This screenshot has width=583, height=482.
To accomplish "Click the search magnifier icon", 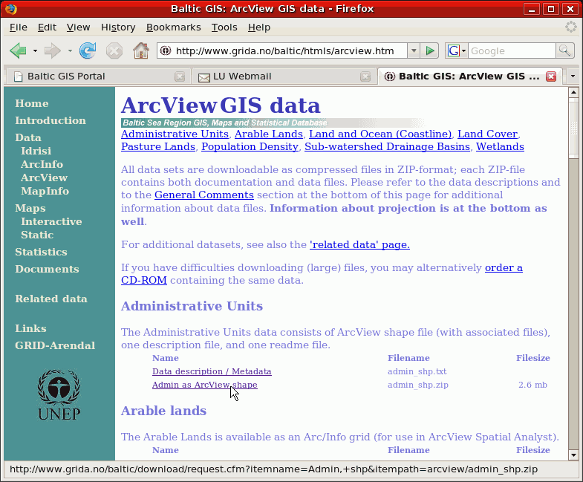I will click(564, 51).
